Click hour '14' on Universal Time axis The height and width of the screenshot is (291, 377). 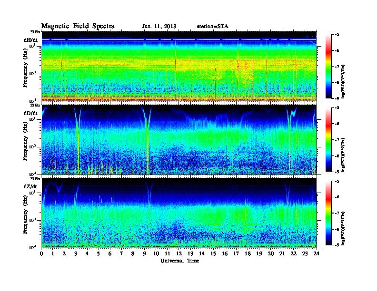202,253
